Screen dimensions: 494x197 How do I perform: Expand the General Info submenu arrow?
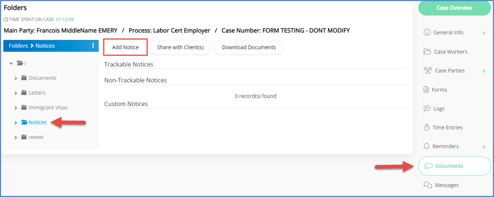point(484,33)
